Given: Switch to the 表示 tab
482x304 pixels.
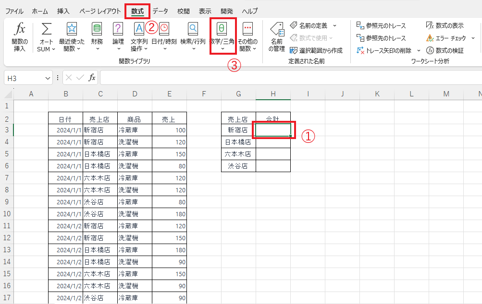Looking at the screenshot, I should (x=205, y=12).
